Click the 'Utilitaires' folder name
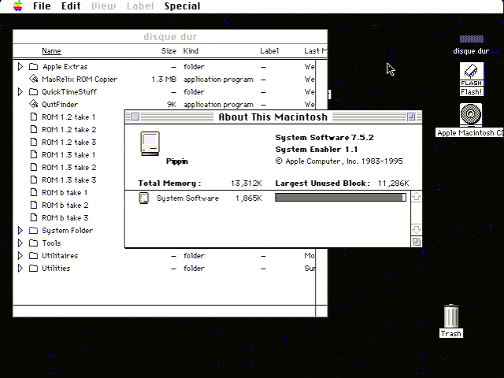Image resolution: width=504 pixels, height=378 pixels. tap(60, 255)
